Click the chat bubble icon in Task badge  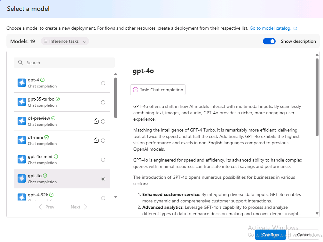pos(136,90)
